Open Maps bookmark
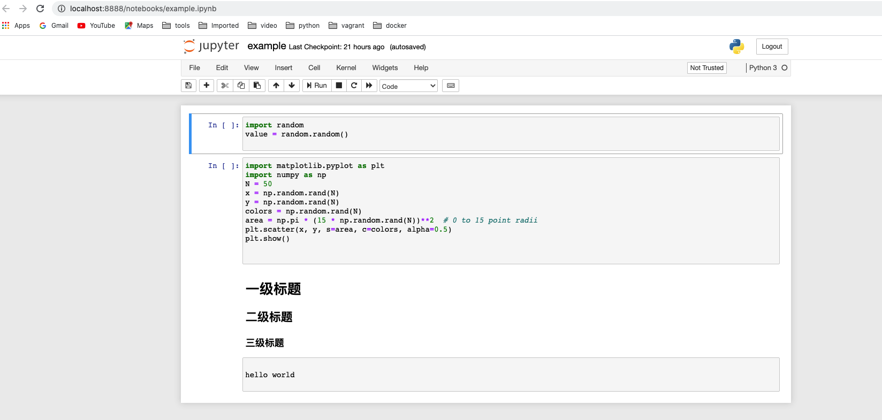 (x=139, y=26)
